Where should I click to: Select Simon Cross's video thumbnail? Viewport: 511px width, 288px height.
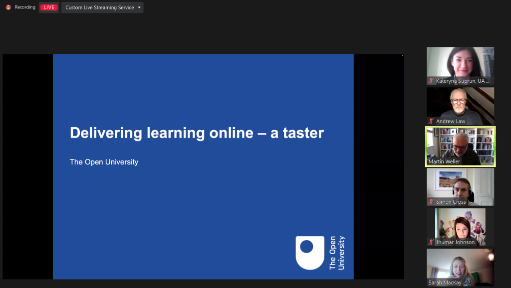[460, 187]
